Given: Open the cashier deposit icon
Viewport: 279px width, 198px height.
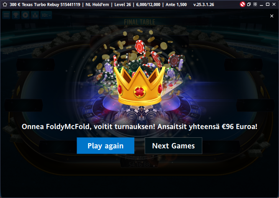Looking at the screenshot, I should pos(35,15).
